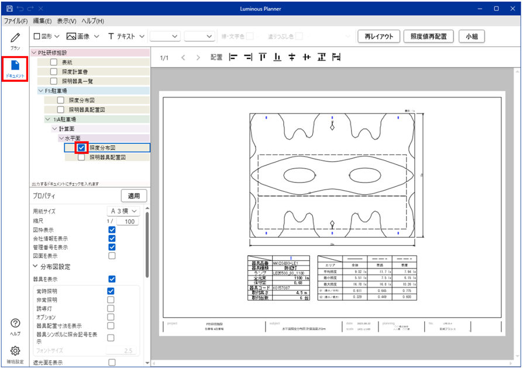Go to next page arrow
This screenshot has width=523, height=368.
click(x=198, y=57)
